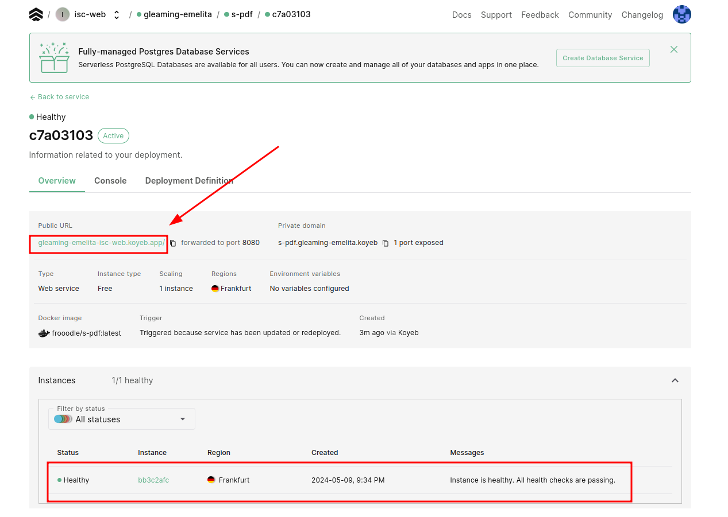Click the deployment trigger reason text
The width and height of the screenshot is (728, 517).
tap(240, 333)
